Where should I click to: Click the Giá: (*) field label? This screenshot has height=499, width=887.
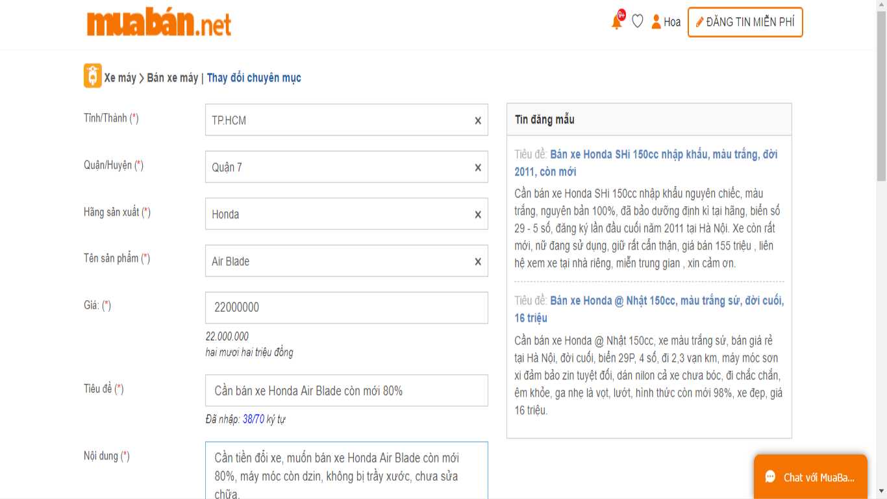click(x=97, y=305)
